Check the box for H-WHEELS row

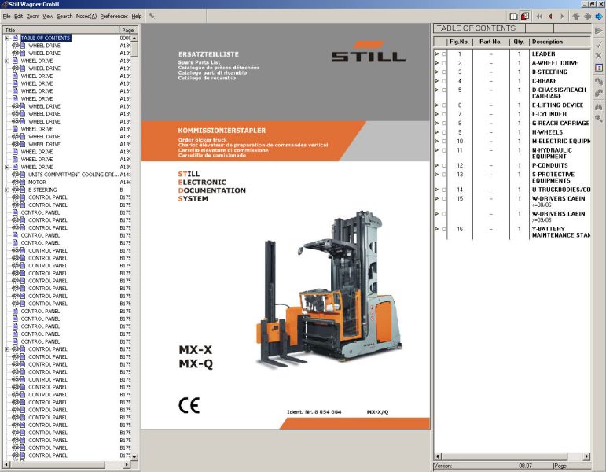point(443,132)
